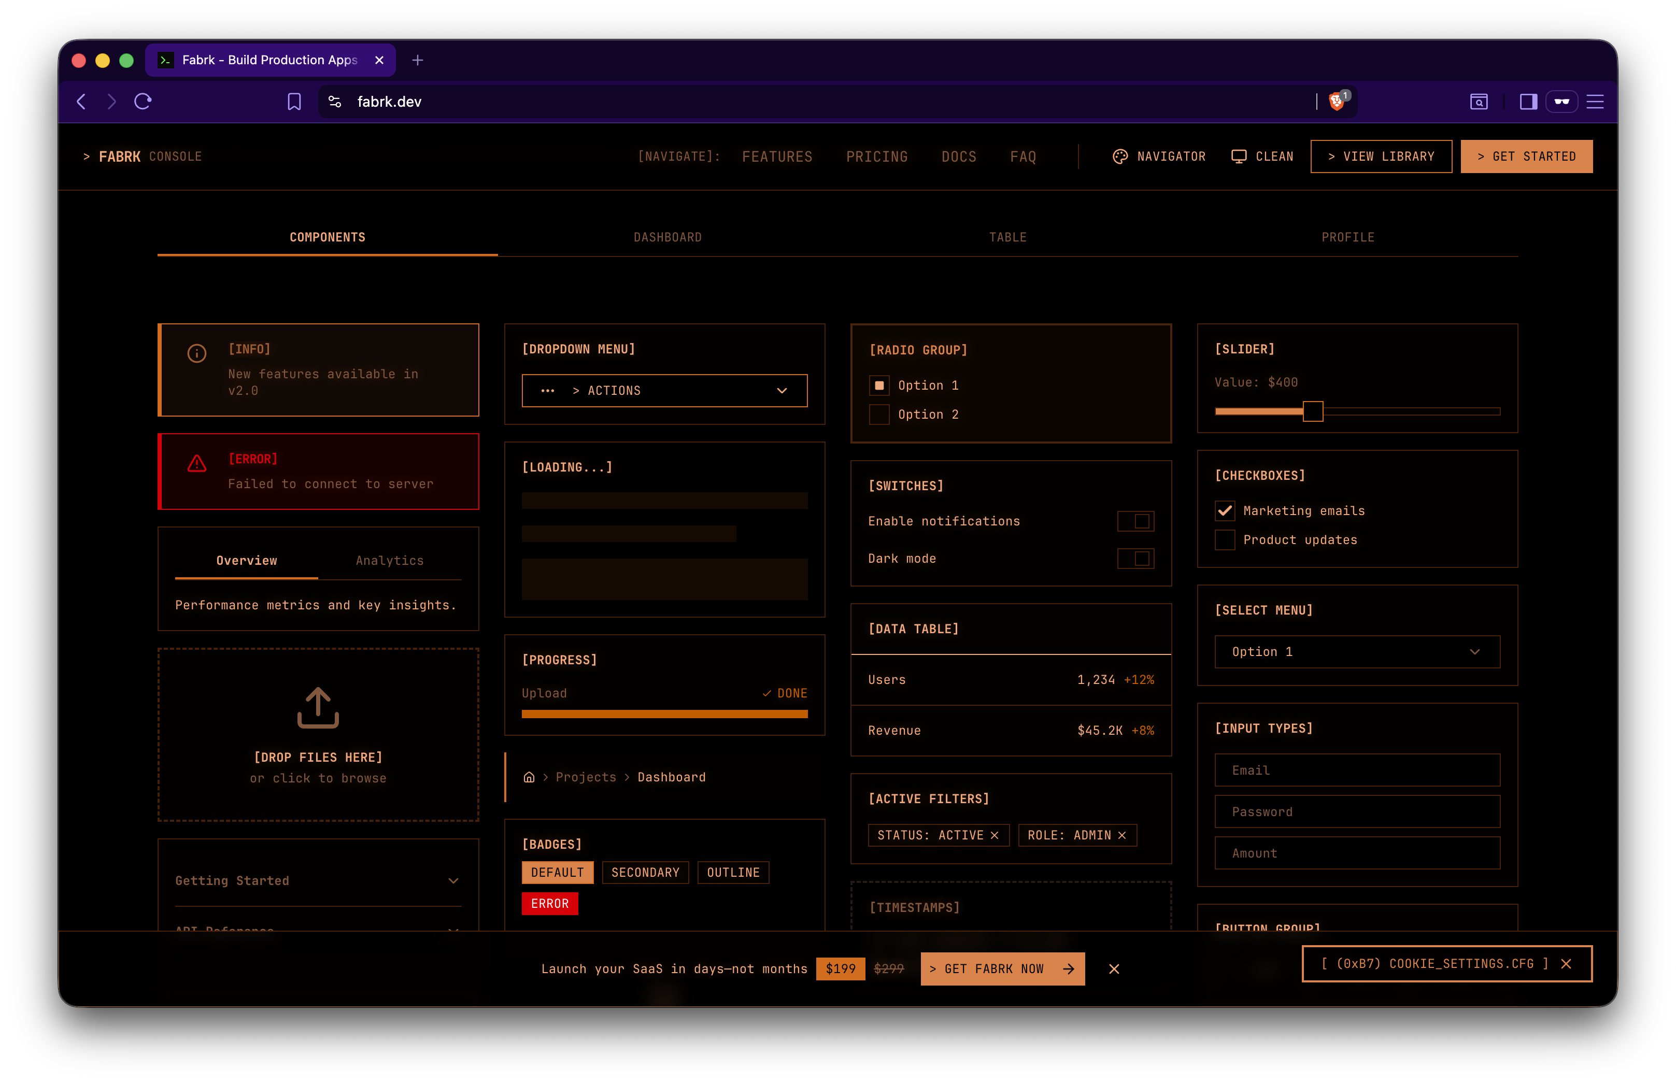
Task: Click the GET STARTED button
Action: pyautogui.click(x=1526, y=156)
